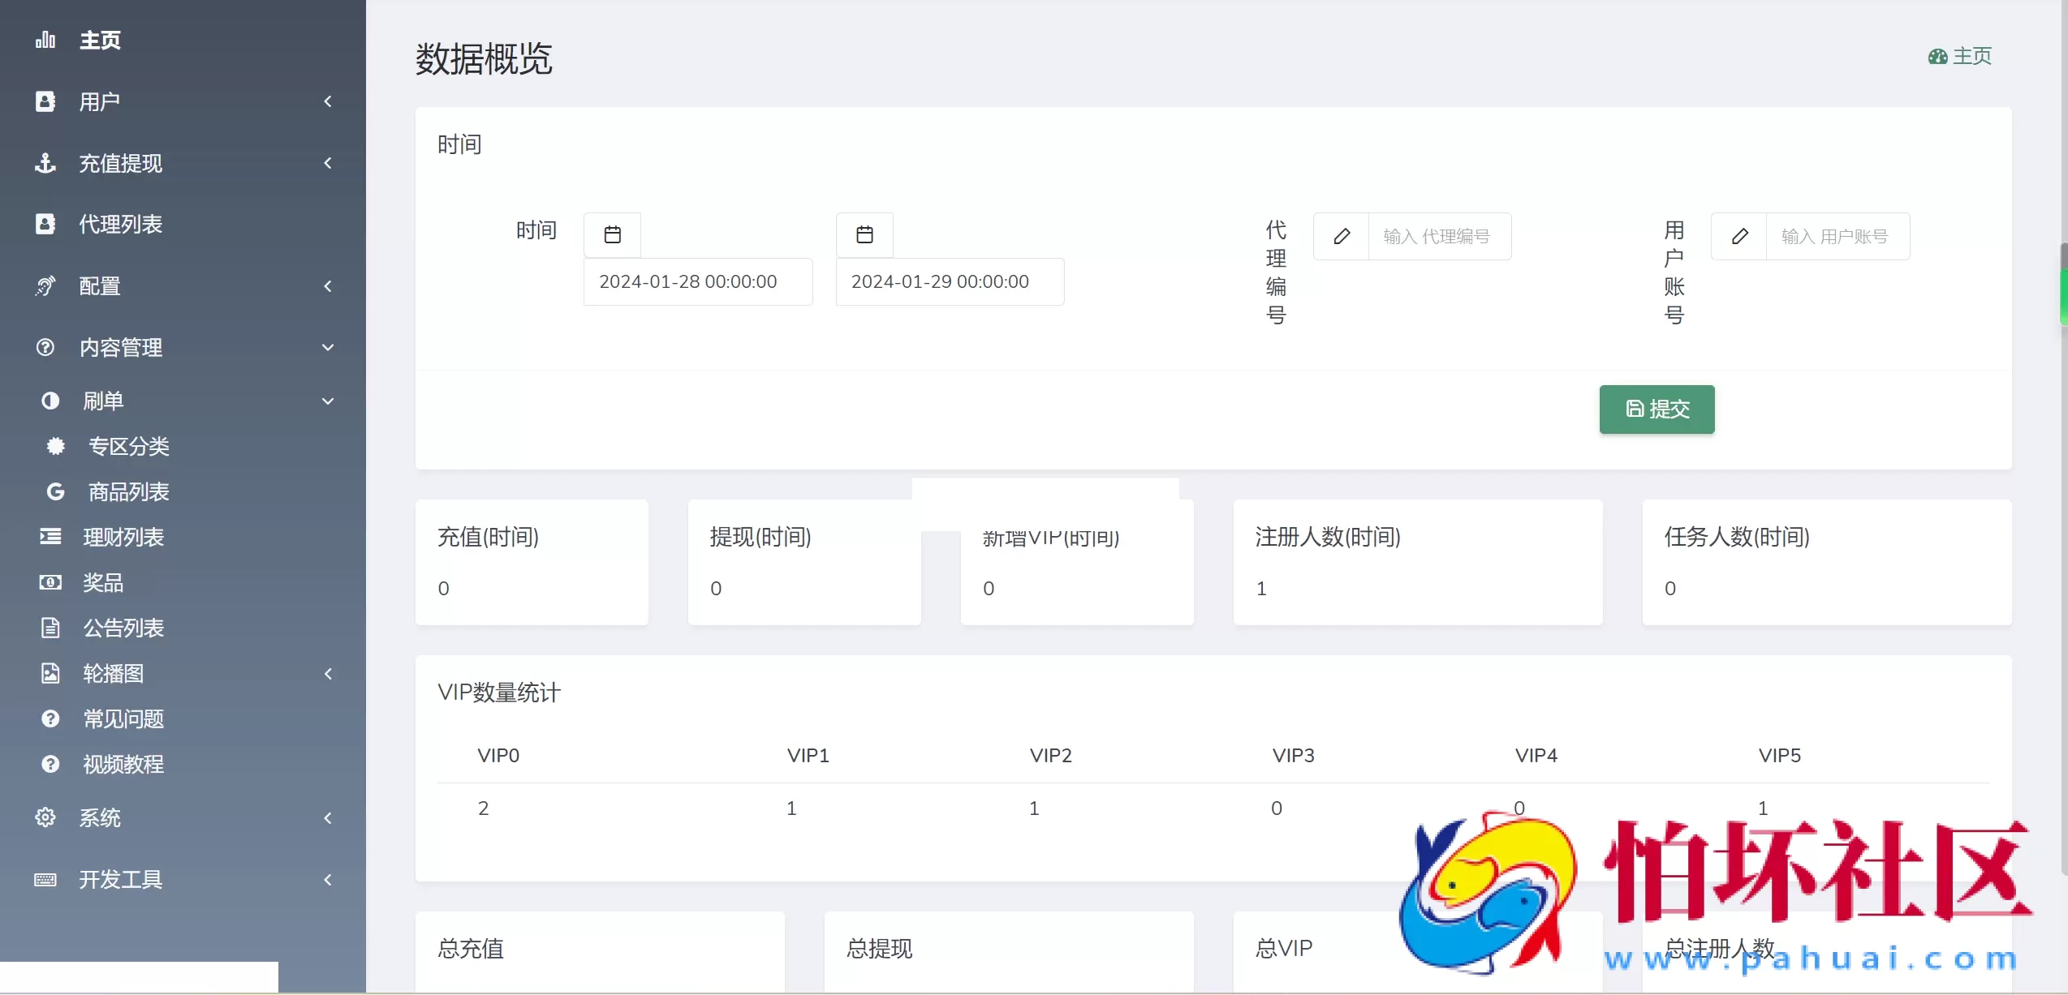Click the 2024-01-28 start time field

[x=697, y=281]
